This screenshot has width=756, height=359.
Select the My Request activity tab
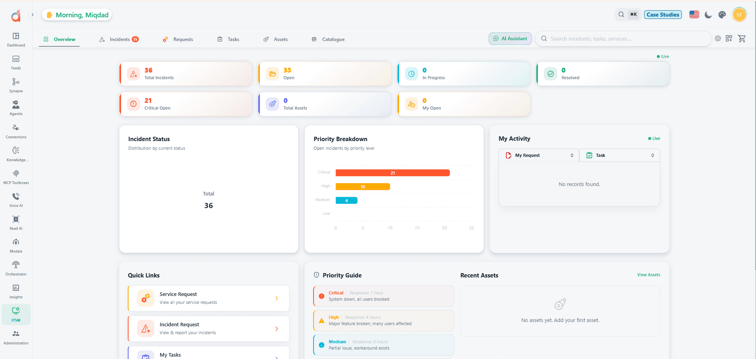(x=539, y=155)
